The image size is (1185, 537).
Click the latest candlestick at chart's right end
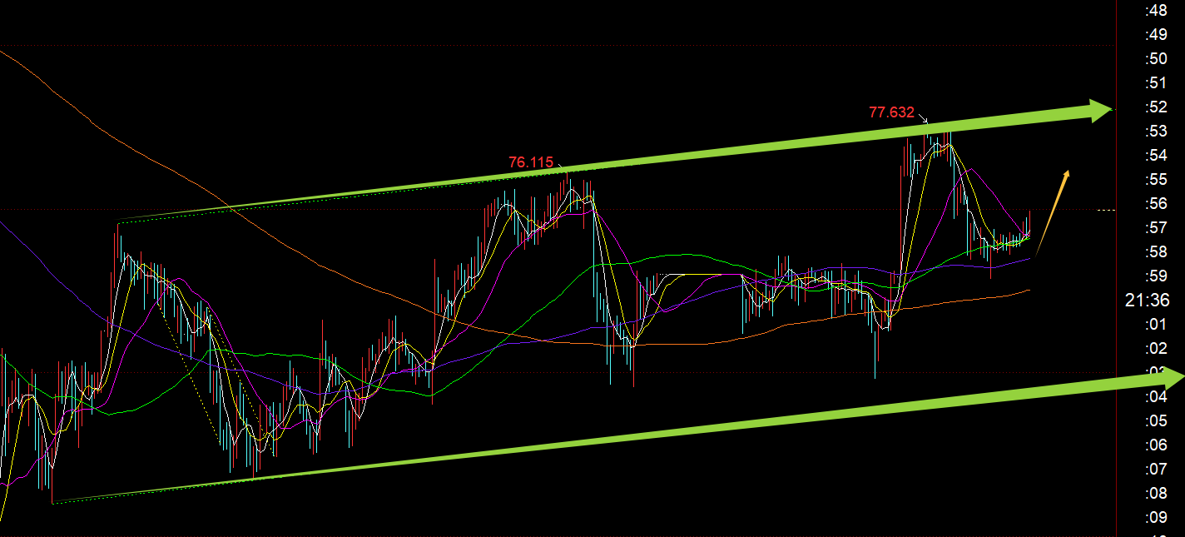click(1030, 223)
